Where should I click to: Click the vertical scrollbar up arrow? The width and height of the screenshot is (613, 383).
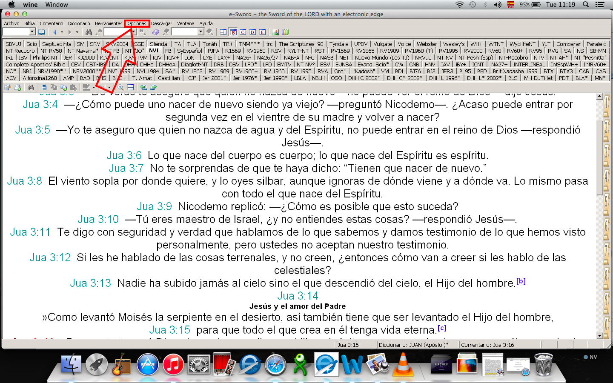coord(600,96)
